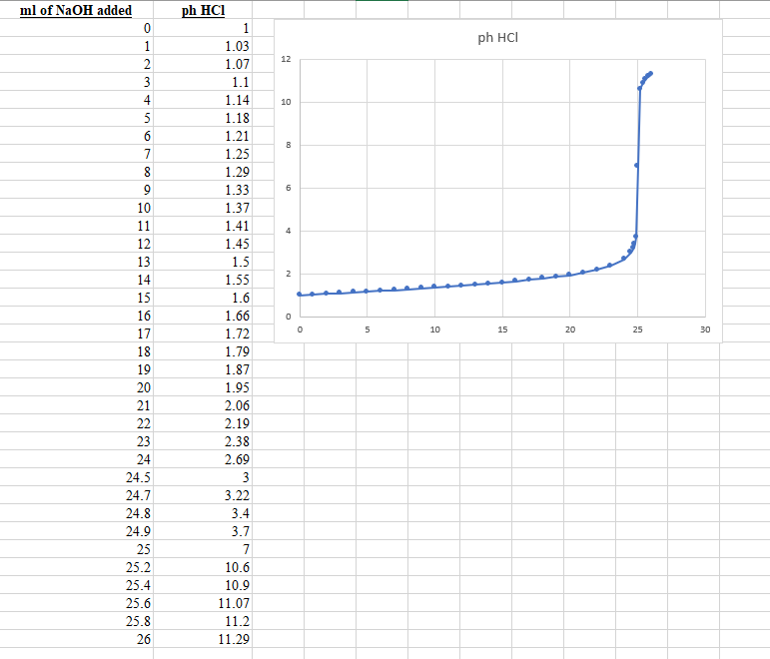
Task: Select NaOH volume cell 25.8
Action: click(76, 621)
